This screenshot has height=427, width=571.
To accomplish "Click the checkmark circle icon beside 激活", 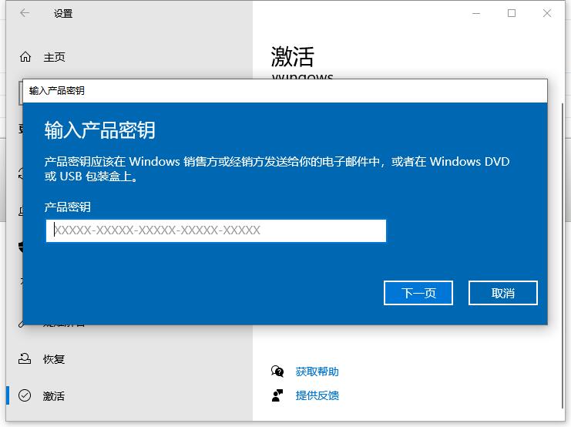I will click(x=25, y=395).
